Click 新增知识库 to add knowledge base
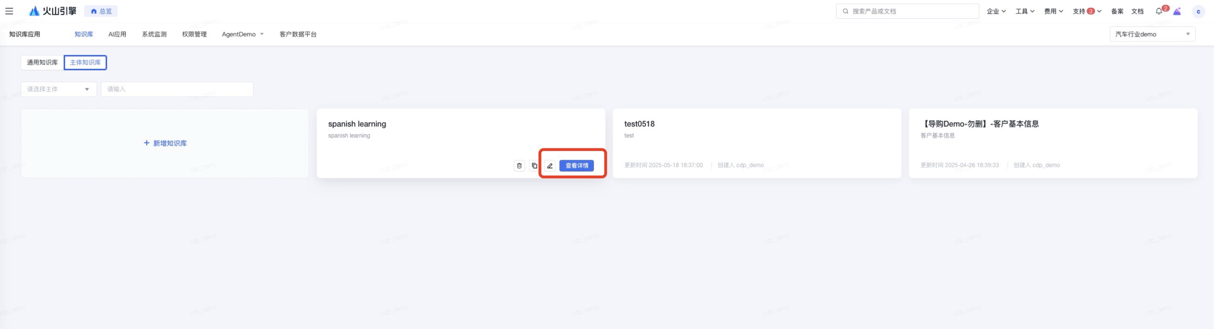The image size is (1214, 329). 165,143
